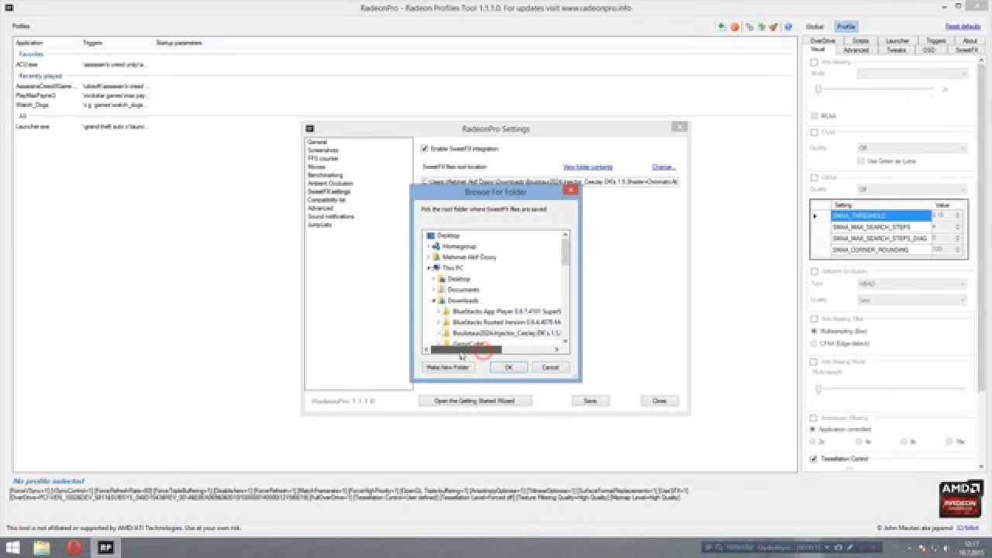Viewport: 992px width, 558px height.
Task: Click the red remove profile icon
Action: [x=735, y=26]
